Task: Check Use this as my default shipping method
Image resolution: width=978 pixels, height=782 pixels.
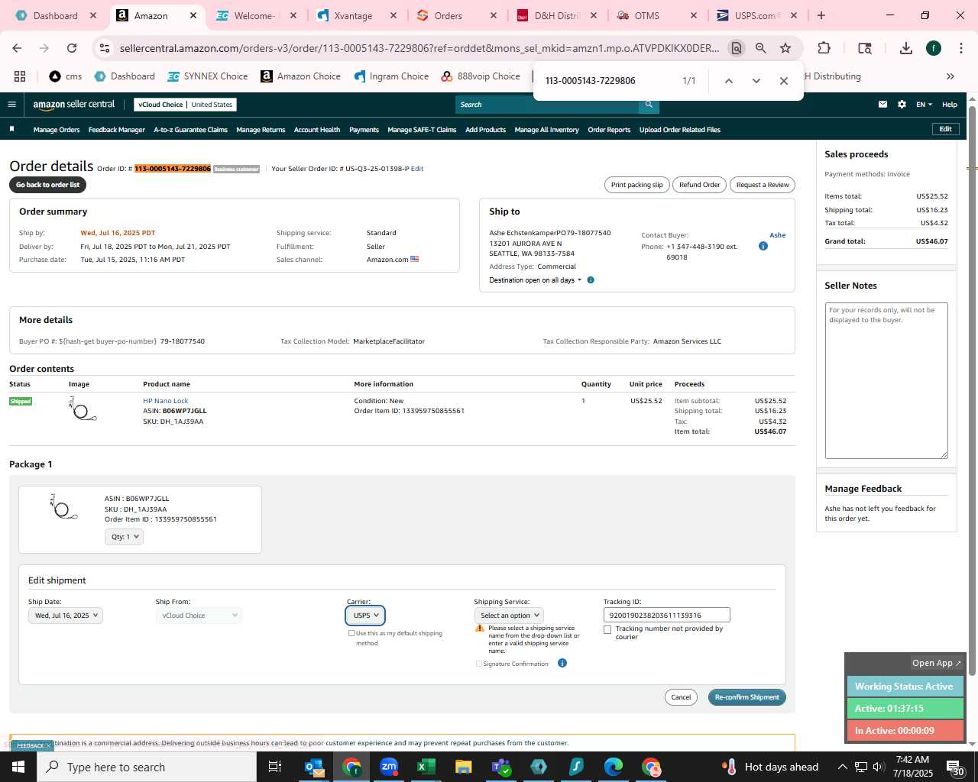Action: [351, 633]
